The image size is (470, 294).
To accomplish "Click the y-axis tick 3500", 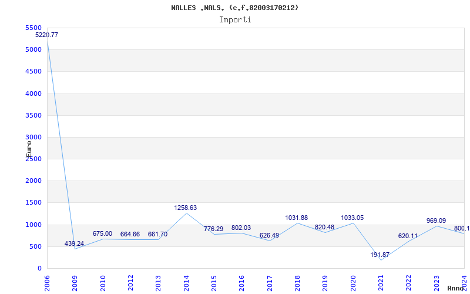I will [33, 115].
